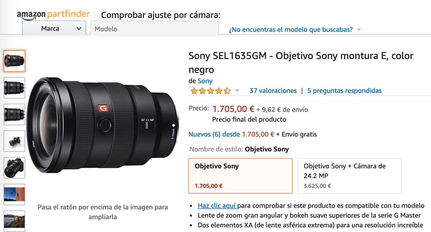
Task: Select blue sky sample photo thumbnail
Action: (14, 195)
